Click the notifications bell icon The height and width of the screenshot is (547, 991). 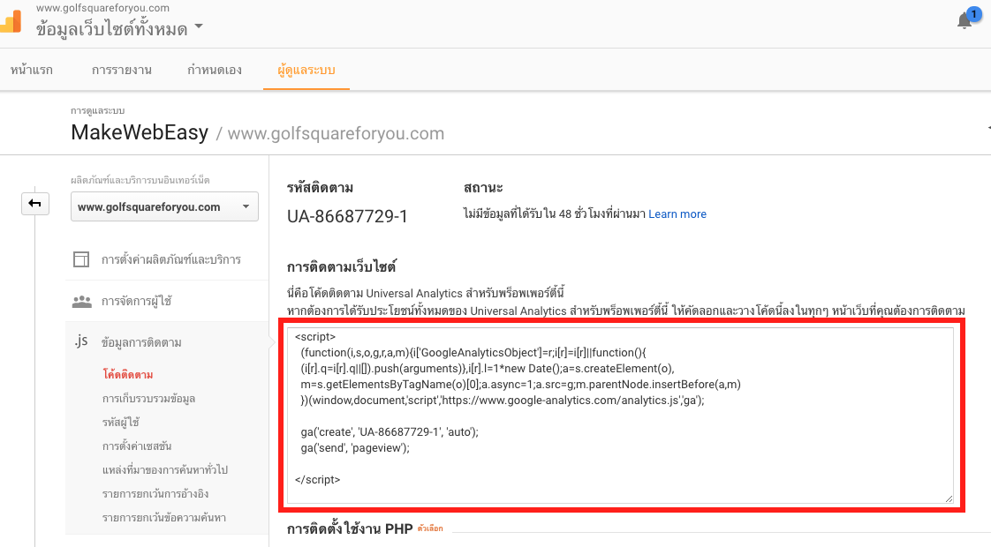965,21
